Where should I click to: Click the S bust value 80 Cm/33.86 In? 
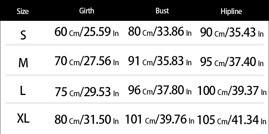point(160,32)
